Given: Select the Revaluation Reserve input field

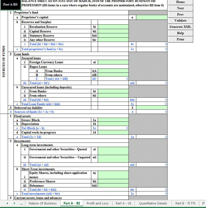Looking at the screenshot, I should (x=113, y=27).
